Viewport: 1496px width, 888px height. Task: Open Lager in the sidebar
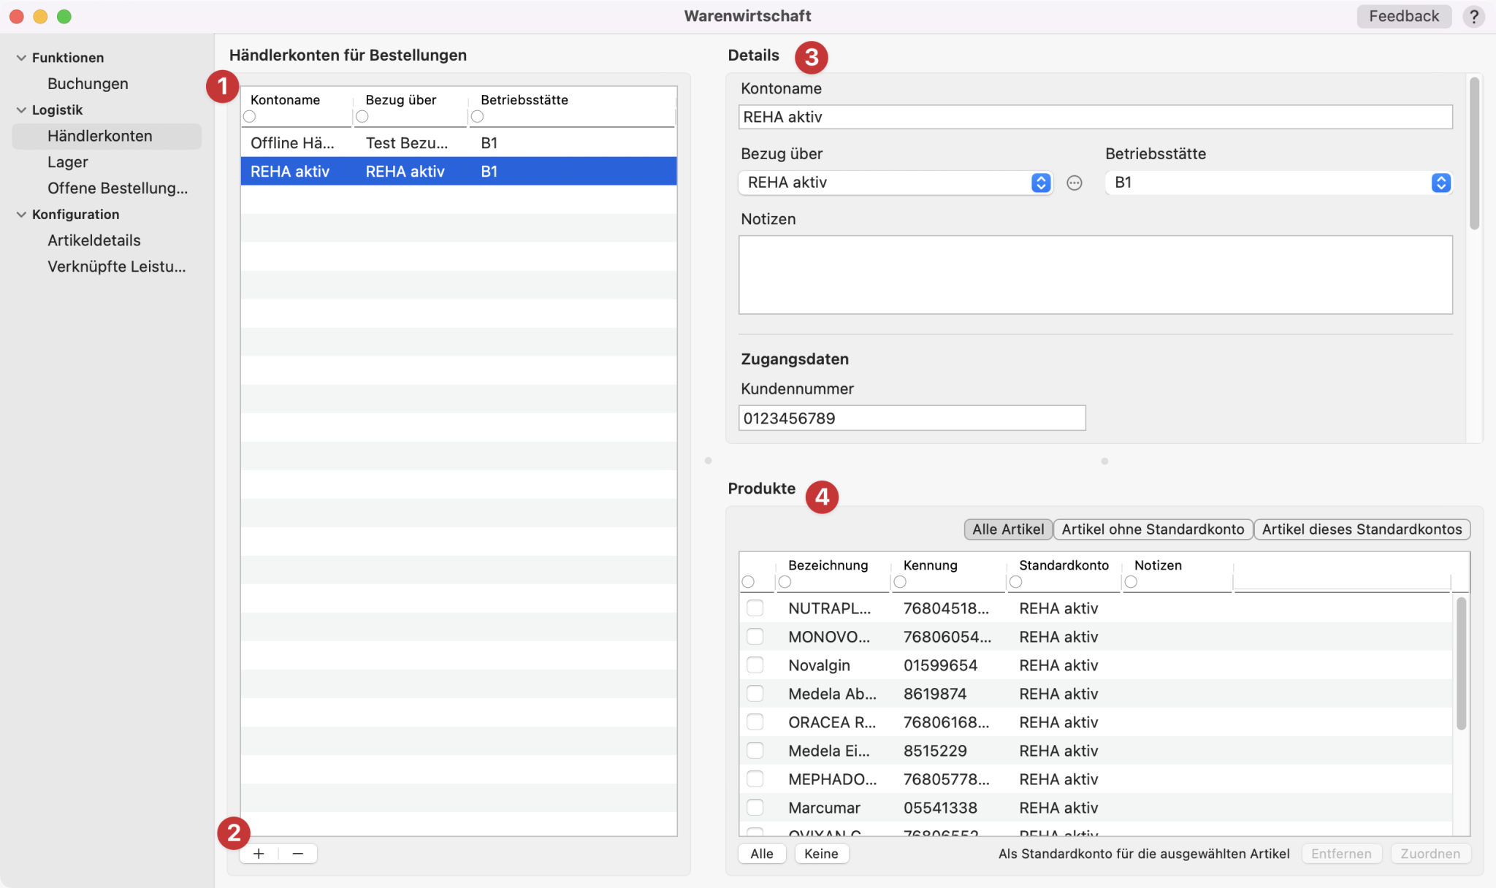[68, 162]
